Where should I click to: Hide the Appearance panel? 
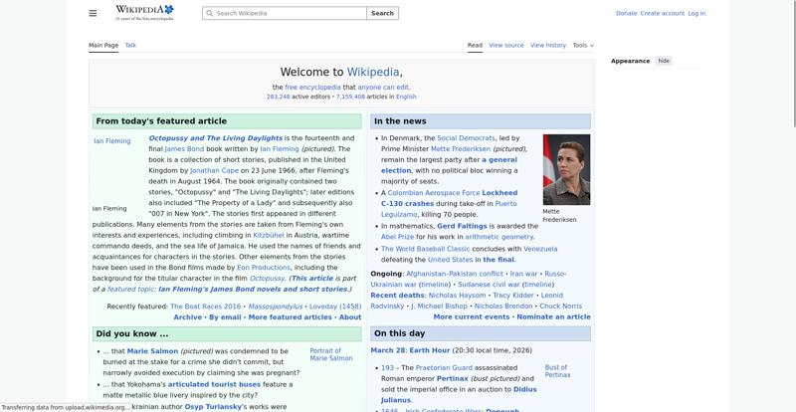(664, 61)
